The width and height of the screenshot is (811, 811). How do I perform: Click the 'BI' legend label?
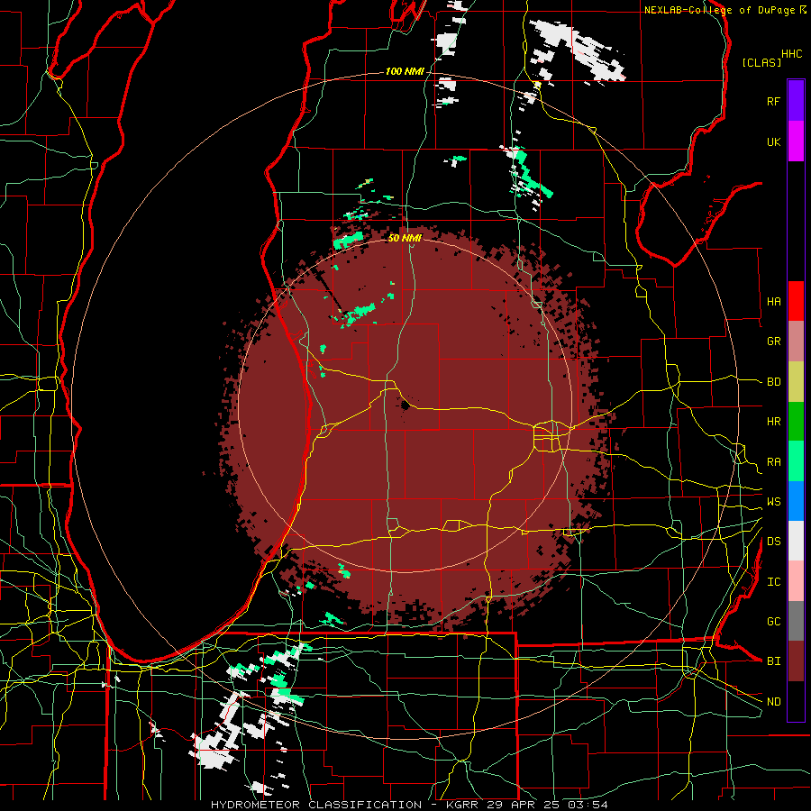tap(774, 661)
